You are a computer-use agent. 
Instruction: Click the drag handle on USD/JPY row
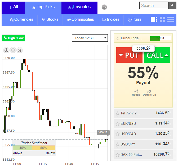click(x=171, y=144)
